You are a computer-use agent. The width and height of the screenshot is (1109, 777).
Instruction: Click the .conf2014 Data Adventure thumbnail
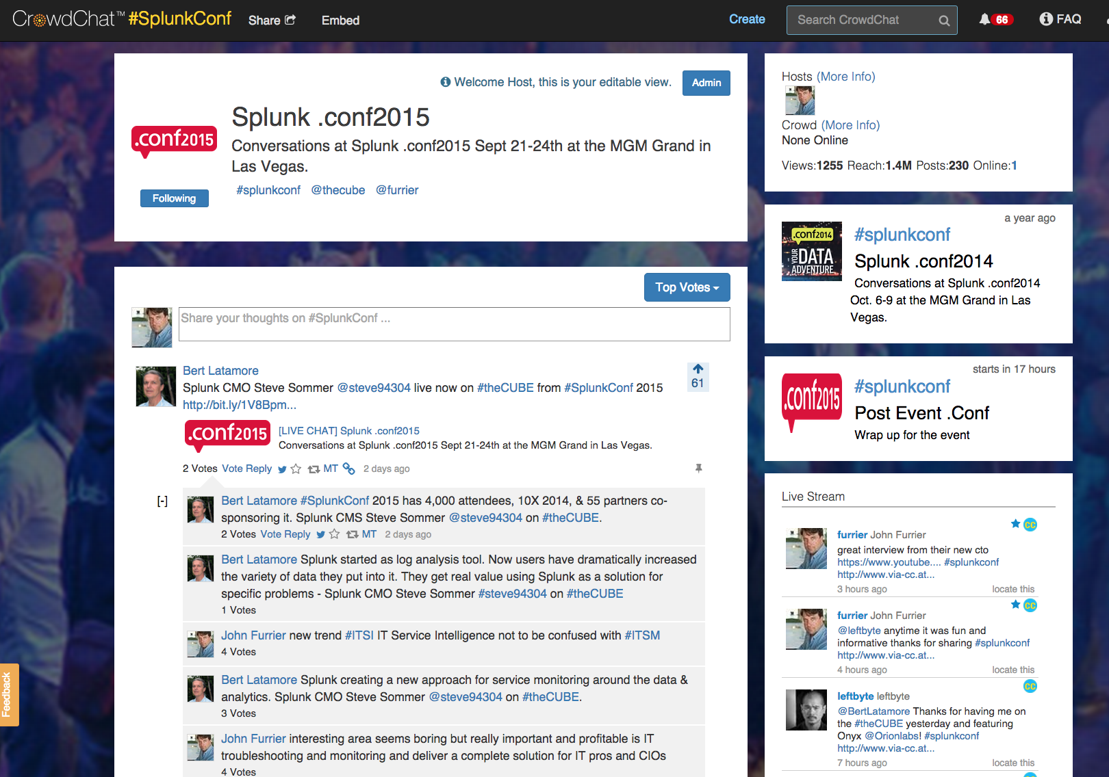812,251
